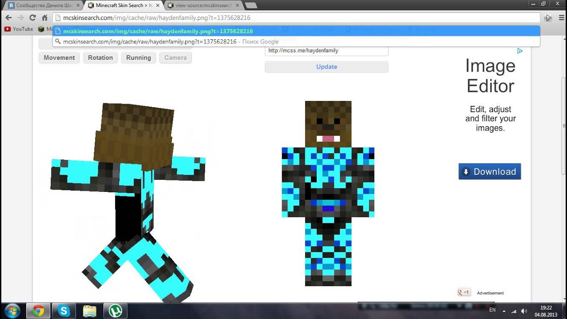Click the network signal tray icon
The image size is (567, 319).
pos(514,311)
